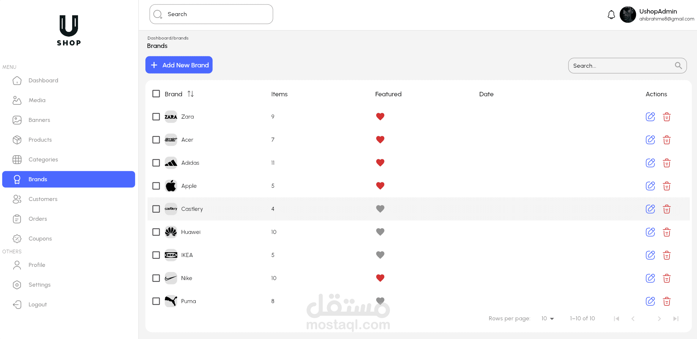Open Orders in sidebar menu
The width and height of the screenshot is (697, 339).
(x=68, y=219)
